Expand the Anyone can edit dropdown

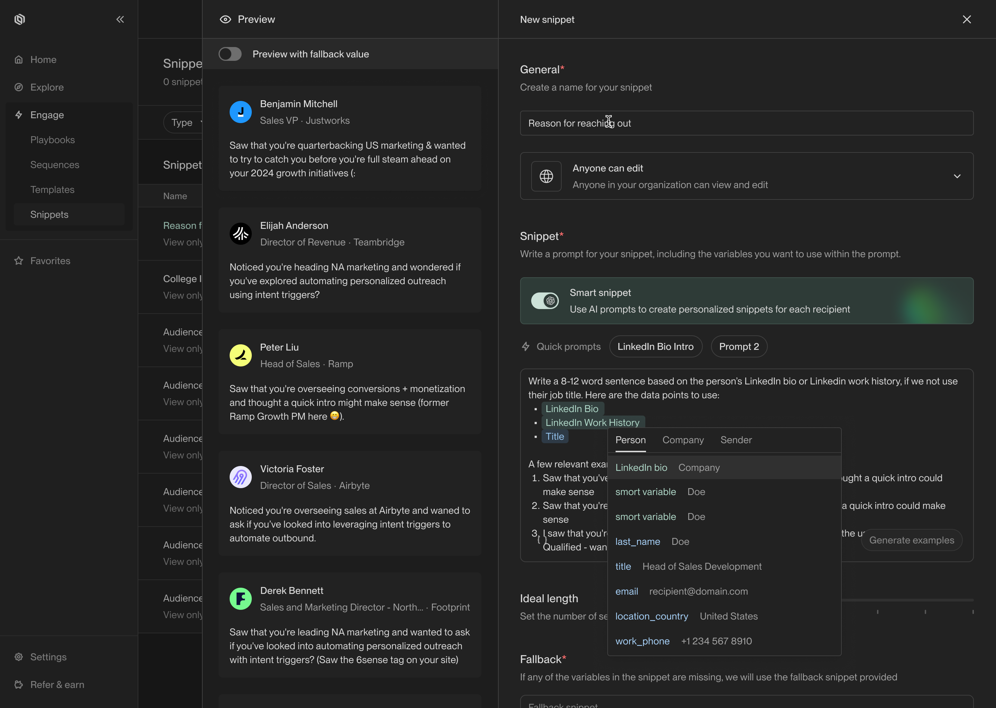[x=957, y=176]
